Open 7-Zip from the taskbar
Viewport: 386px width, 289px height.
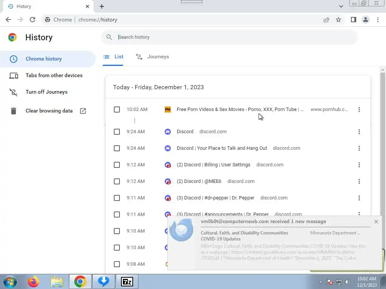(127, 281)
